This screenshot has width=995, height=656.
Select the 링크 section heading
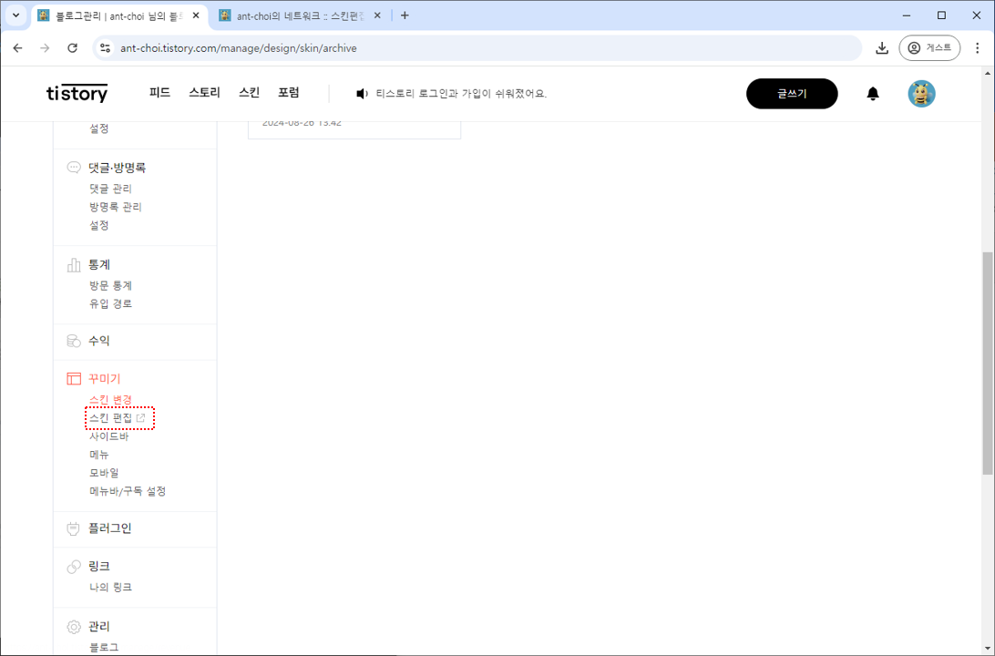click(x=99, y=566)
